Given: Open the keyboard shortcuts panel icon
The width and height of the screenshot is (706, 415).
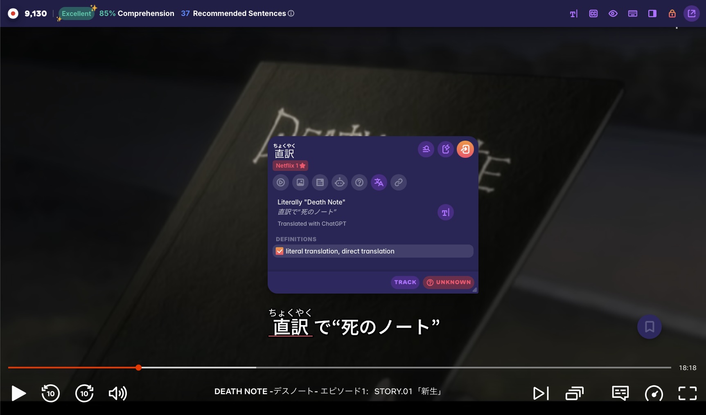Looking at the screenshot, I should [x=632, y=13].
